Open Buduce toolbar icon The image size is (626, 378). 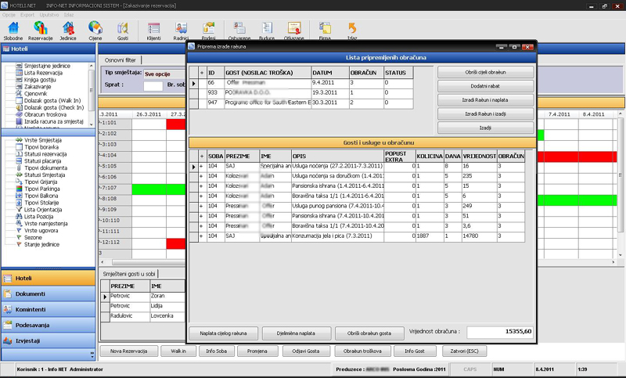pos(266,31)
